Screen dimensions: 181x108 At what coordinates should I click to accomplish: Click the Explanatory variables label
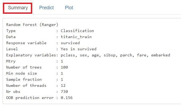pyautogui.click(x=31, y=55)
